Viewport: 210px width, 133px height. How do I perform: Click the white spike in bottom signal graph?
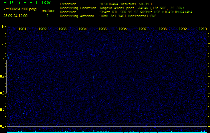pyautogui.click(x=86, y=129)
